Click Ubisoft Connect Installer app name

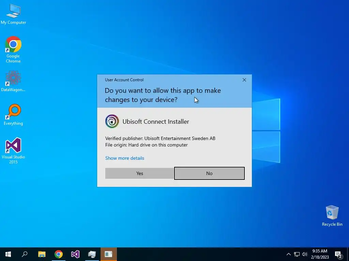point(156,122)
